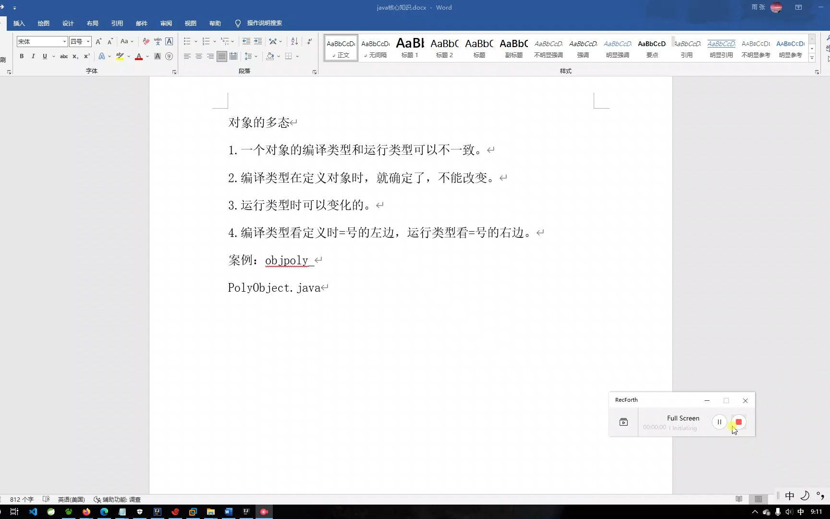
Task: Pause the RecForth recording
Action: tap(720, 421)
